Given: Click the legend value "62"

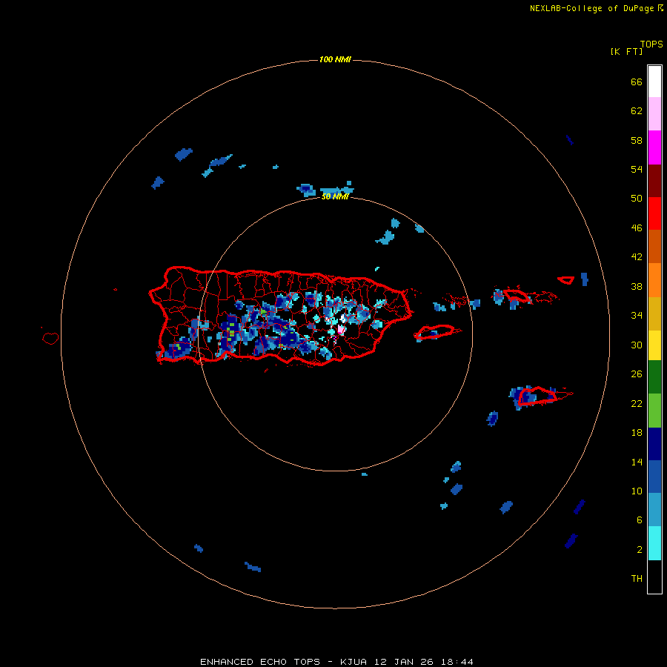Looking at the screenshot, I should point(637,111).
